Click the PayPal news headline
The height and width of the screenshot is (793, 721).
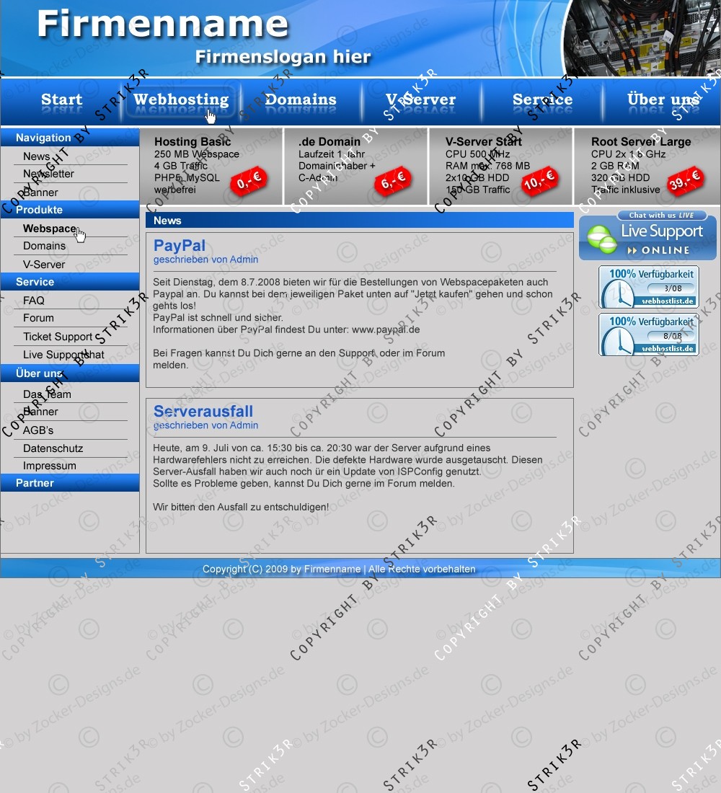pyautogui.click(x=180, y=246)
